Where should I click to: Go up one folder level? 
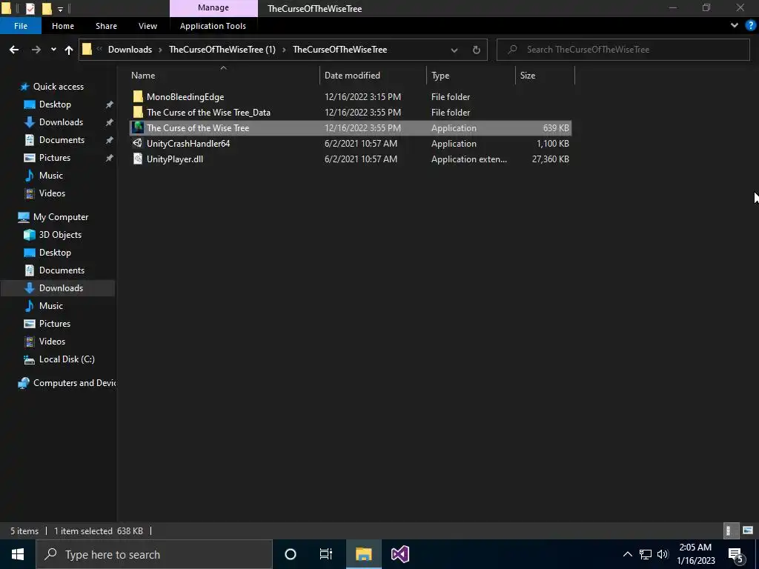[x=69, y=50]
